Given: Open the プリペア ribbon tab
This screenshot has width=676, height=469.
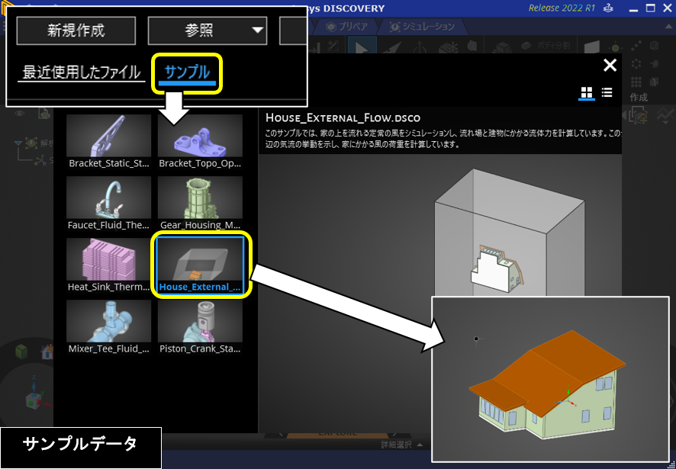Looking at the screenshot, I should coord(347,27).
